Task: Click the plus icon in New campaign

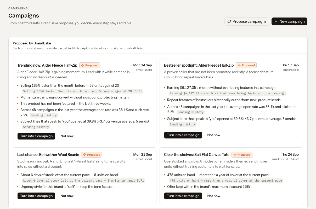Action: [x=276, y=21]
